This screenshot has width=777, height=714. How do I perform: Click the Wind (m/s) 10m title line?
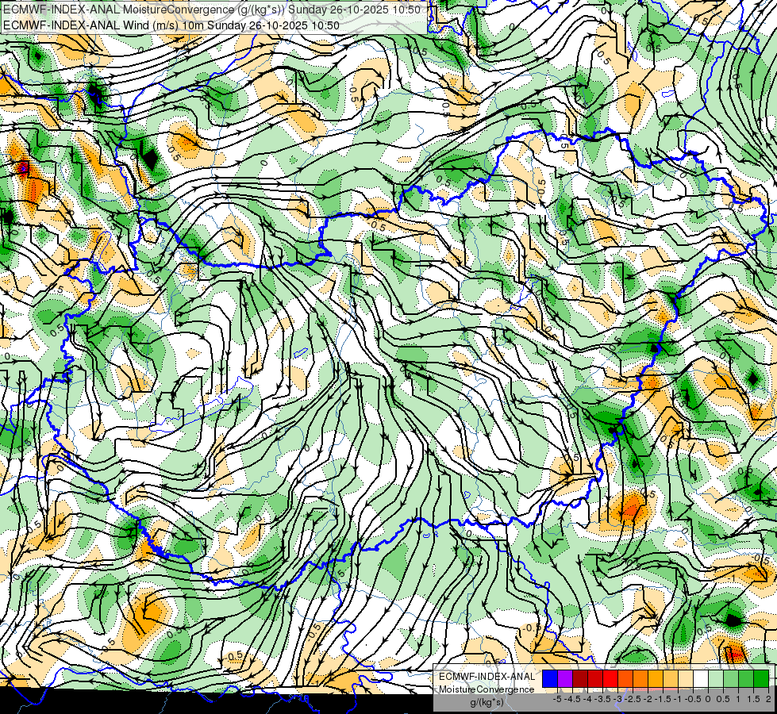(171, 25)
